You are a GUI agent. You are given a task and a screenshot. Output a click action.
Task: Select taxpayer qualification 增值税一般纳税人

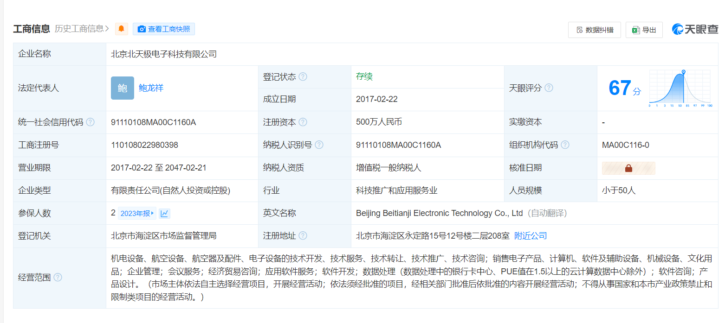[x=388, y=168]
